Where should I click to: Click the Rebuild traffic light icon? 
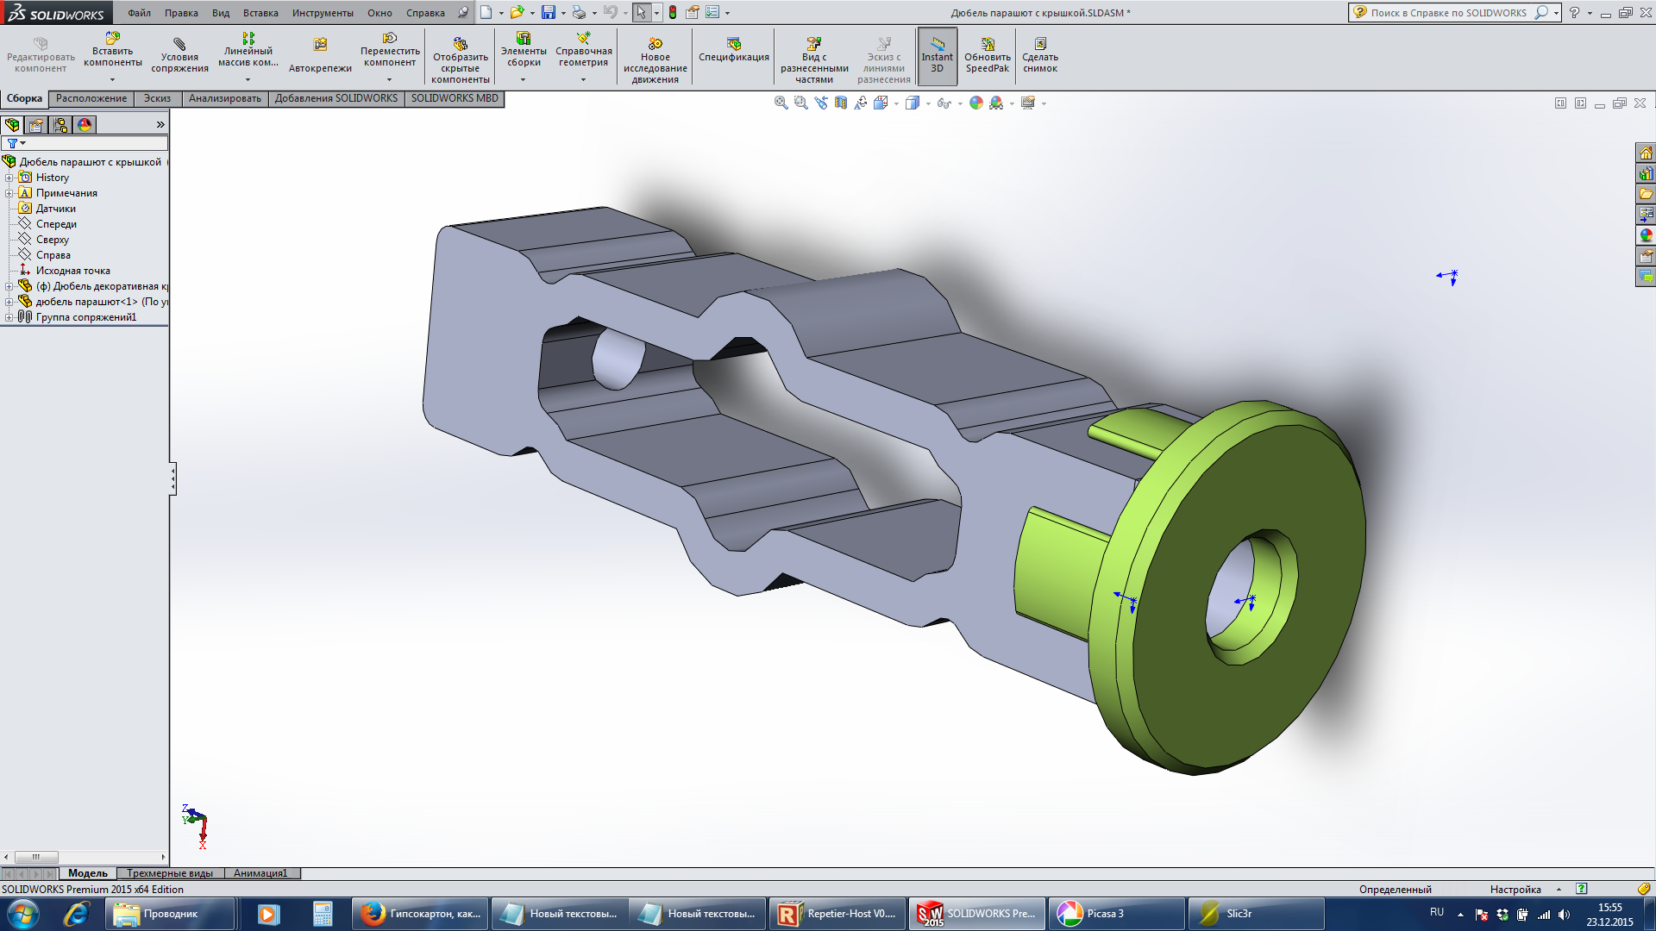pyautogui.click(x=673, y=12)
